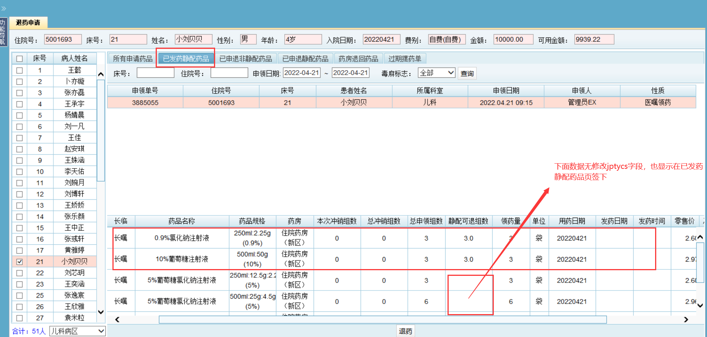Click the 申领日期 end date field
Viewport: 707px width, 337px height.
point(350,73)
